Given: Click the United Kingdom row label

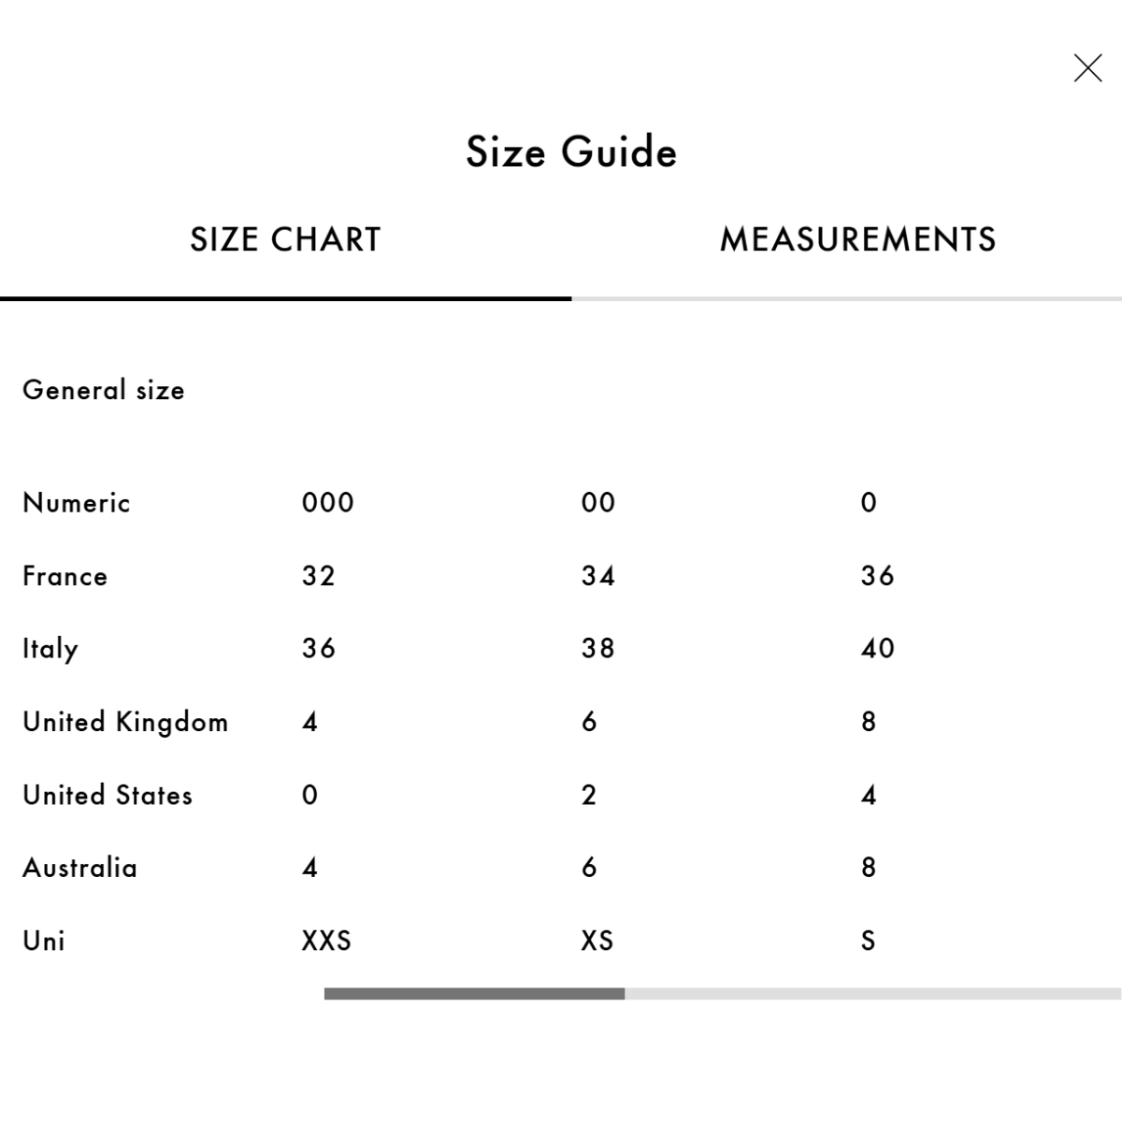Looking at the screenshot, I should click(125, 722).
